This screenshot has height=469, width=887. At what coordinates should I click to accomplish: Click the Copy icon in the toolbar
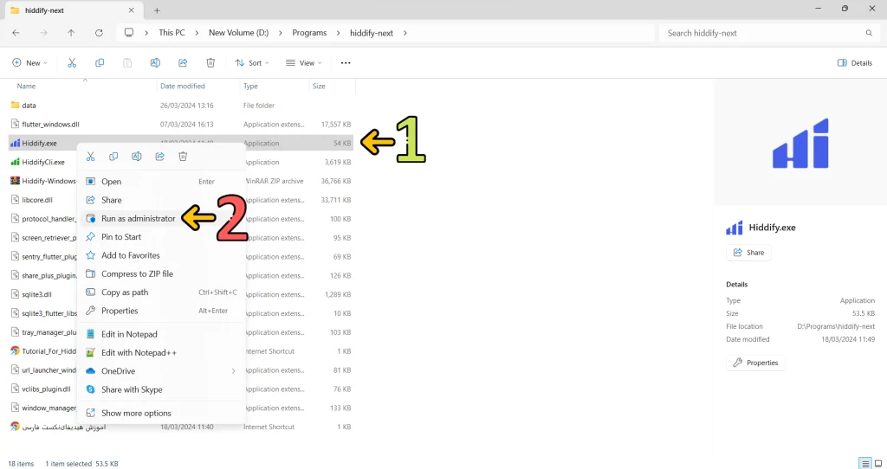[x=100, y=62]
